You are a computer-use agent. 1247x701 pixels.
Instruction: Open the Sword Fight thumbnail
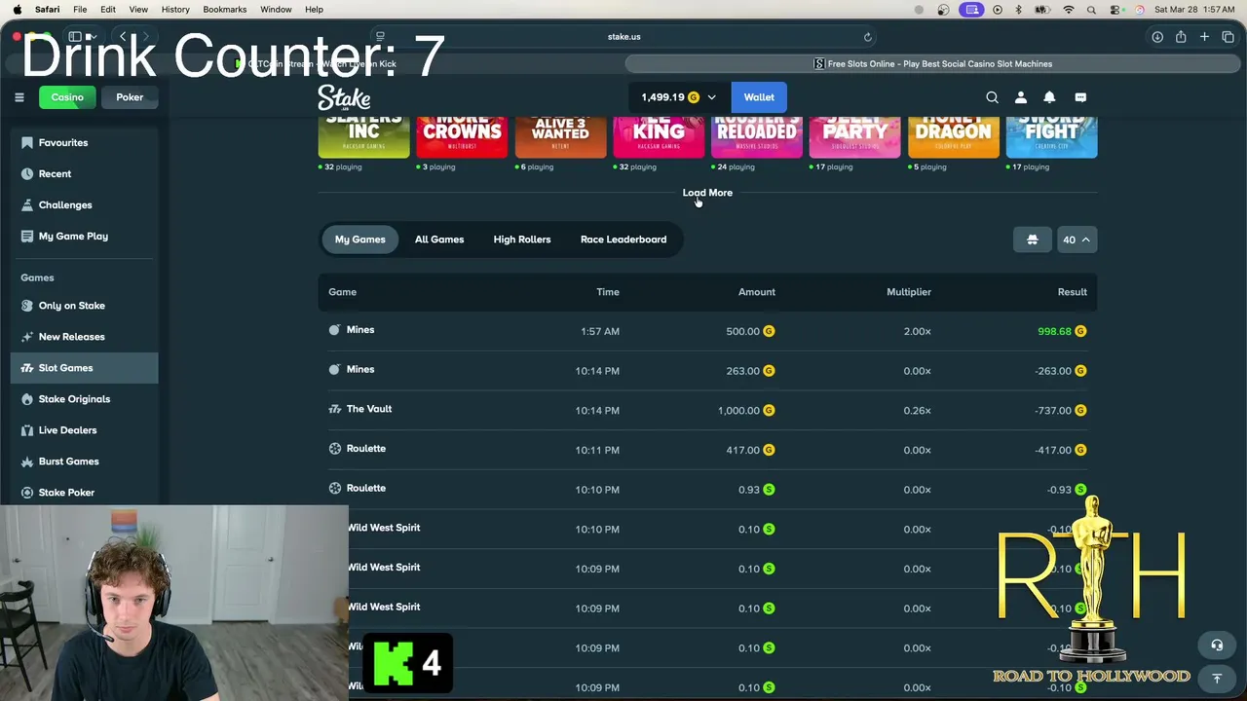pyautogui.click(x=1052, y=136)
